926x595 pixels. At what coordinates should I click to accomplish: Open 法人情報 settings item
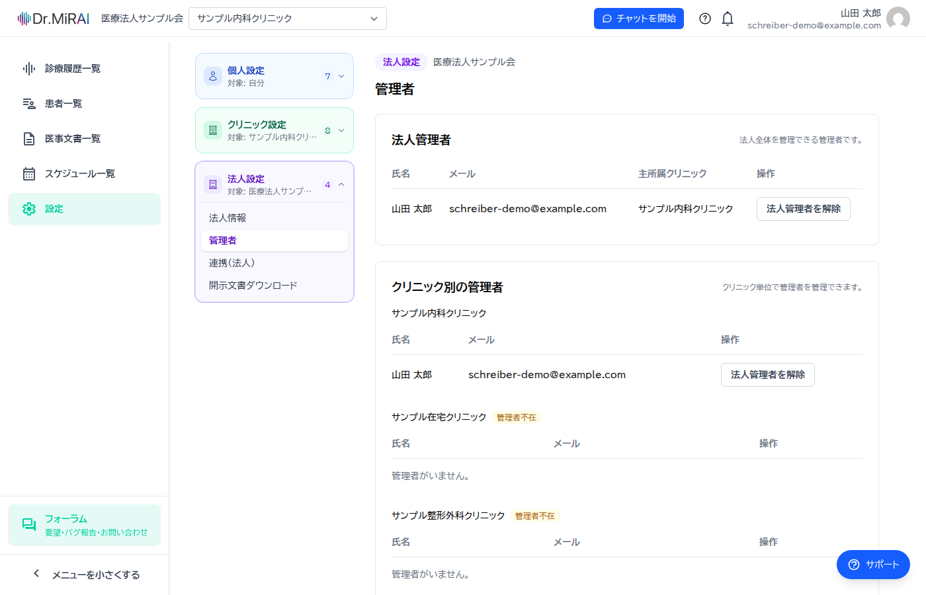pyautogui.click(x=274, y=218)
